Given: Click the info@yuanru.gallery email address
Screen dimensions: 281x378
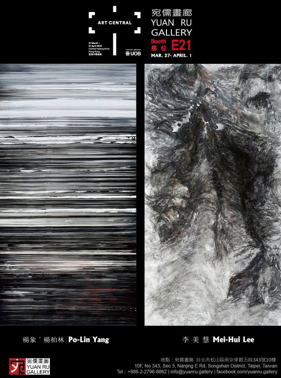Looking at the screenshot, I should coord(191,372).
